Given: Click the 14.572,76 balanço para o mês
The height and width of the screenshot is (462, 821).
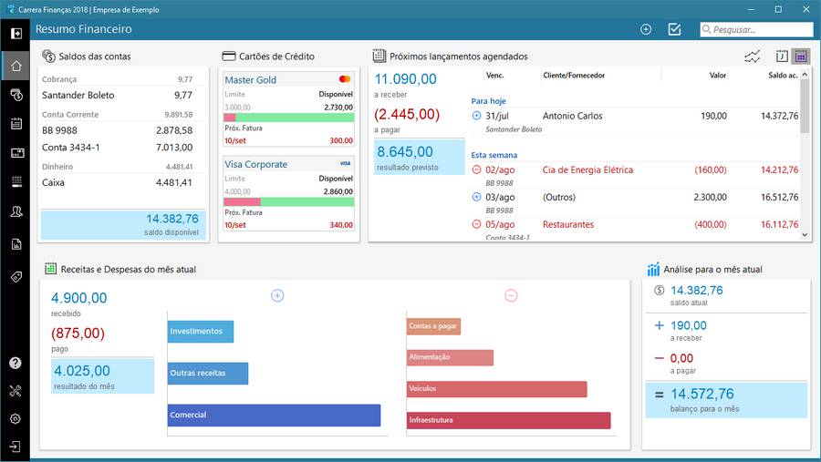Looking at the screenshot, I should click(726, 400).
